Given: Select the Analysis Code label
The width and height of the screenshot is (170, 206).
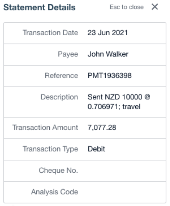Looking at the screenshot, I should (54, 192).
